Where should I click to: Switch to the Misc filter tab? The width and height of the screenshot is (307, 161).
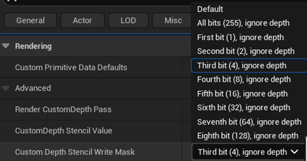coord(173,20)
